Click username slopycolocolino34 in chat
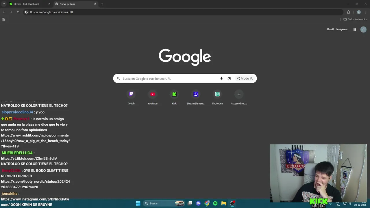This screenshot has height=208, width=370. (17, 112)
